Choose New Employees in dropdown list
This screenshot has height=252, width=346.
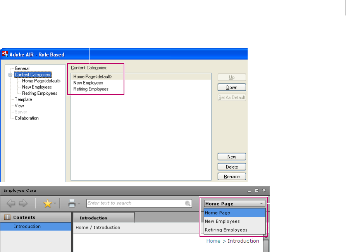(235, 221)
